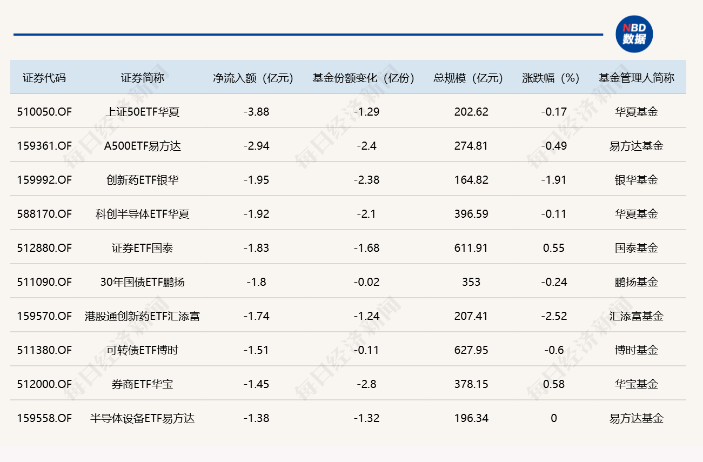Select code 159570.OF
The height and width of the screenshot is (462, 703).
point(44,316)
